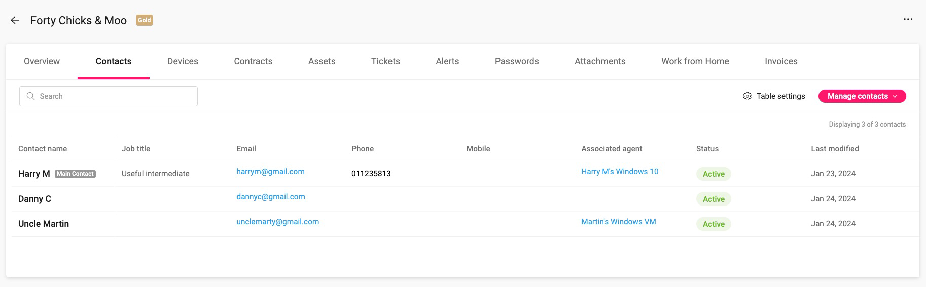
Task: Expand the Manage contacts dropdown
Action: [862, 96]
